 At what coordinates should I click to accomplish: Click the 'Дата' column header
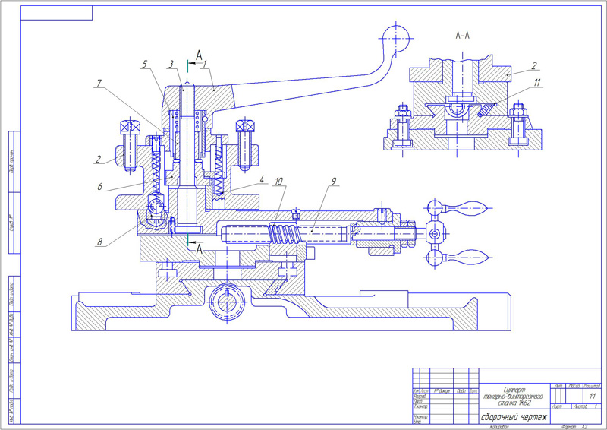(473, 391)
